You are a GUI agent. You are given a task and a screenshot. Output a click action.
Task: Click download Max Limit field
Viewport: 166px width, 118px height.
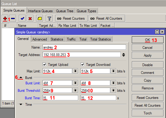point(95,71)
